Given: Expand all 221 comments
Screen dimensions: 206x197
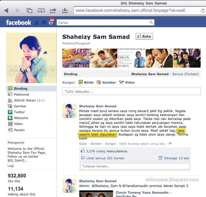Looking at the screenshot, I should (105, 158).
